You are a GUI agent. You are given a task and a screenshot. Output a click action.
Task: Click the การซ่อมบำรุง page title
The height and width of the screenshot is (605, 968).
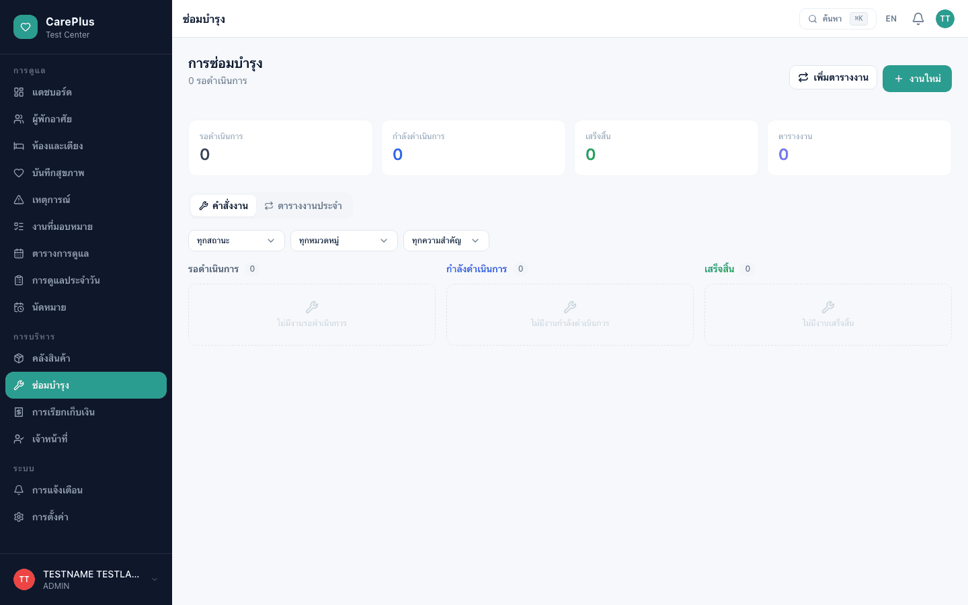pos(225,64)
